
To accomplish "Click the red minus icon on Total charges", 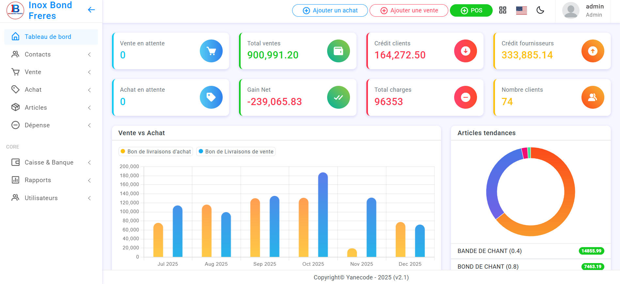I will (466, 97).
